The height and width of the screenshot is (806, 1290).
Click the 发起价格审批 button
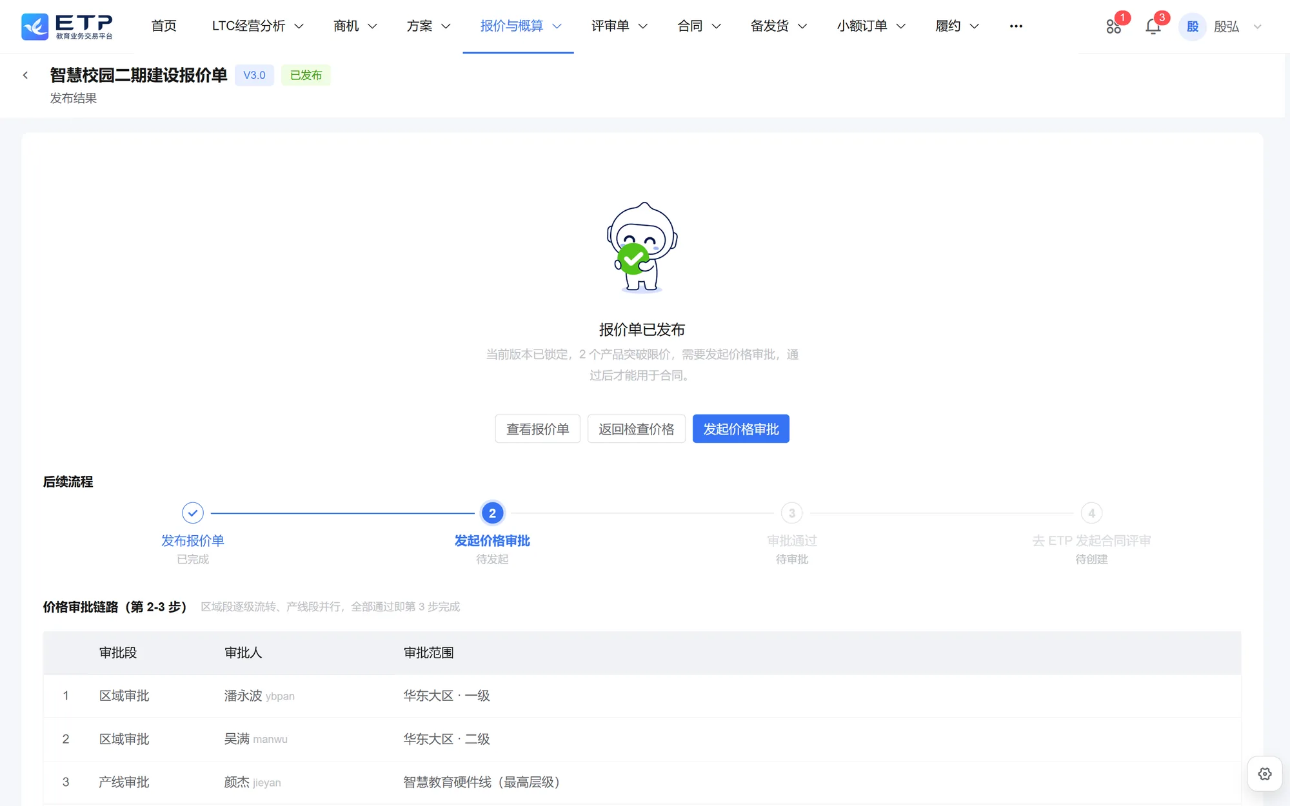[x=740, y=429]
